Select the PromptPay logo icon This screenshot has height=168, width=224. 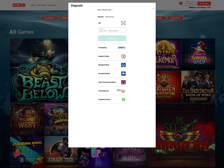[122, 48]
